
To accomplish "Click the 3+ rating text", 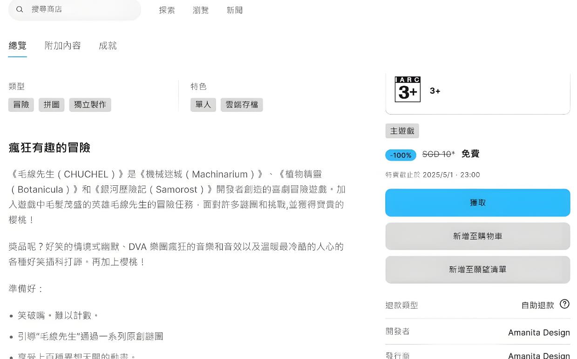I will pyautogui.click(x=435, y=91).
